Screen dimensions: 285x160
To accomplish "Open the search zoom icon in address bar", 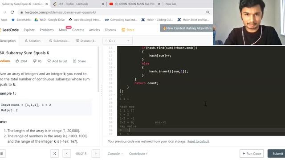I will click(x=208, y=12).
